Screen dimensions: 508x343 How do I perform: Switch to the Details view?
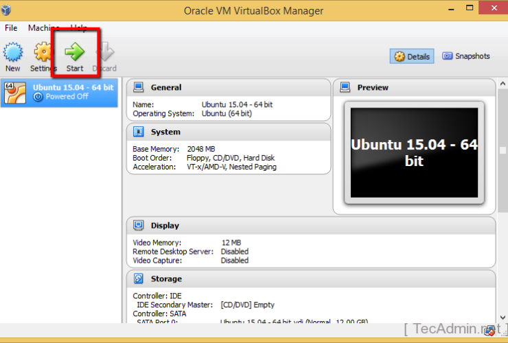pos(412,56)
